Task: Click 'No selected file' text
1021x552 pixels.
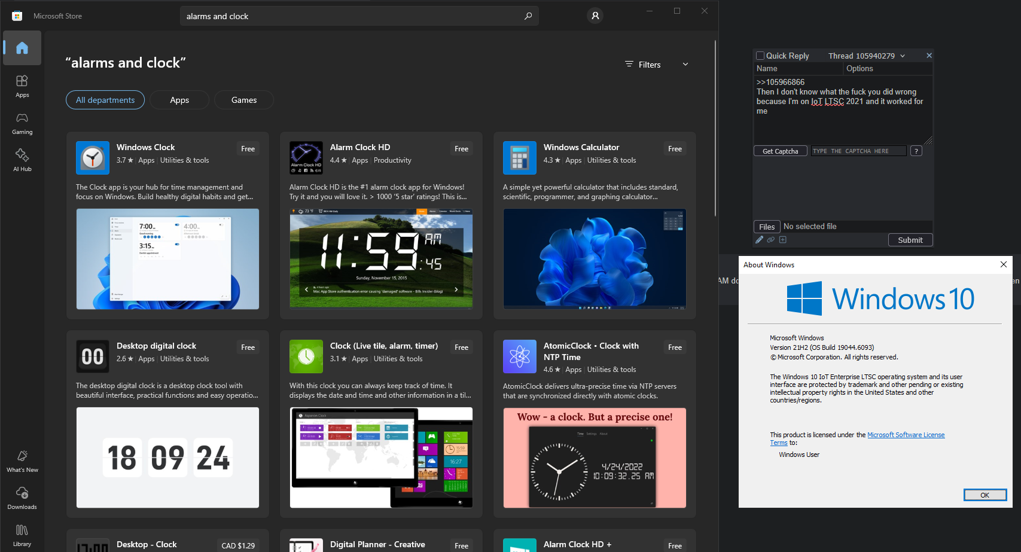Action: click(x=810, y=227)
